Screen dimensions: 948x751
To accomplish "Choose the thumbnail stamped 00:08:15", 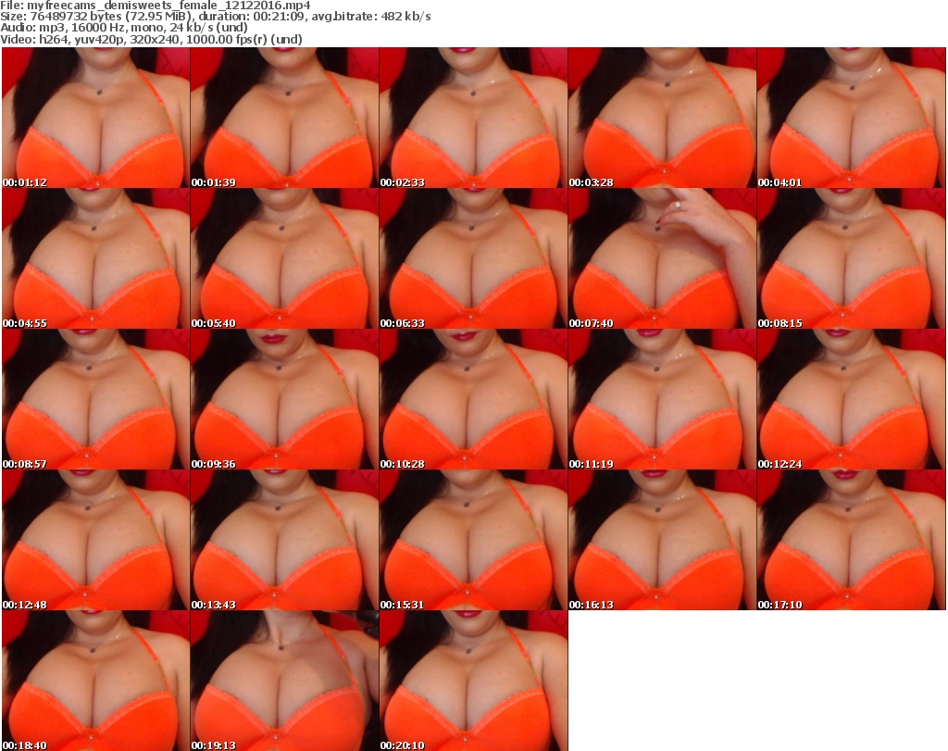I will (851, 258).
